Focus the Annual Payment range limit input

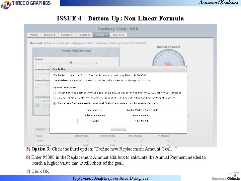pos(142,121)
